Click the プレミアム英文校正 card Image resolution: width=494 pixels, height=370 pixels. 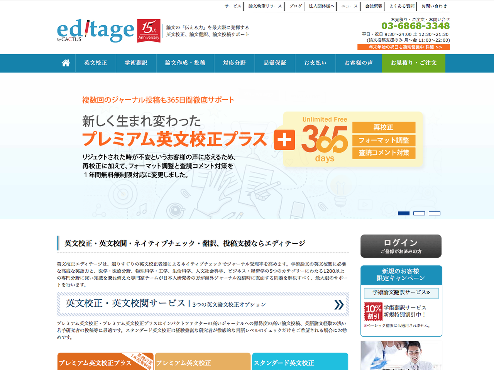tap(203, 362)
